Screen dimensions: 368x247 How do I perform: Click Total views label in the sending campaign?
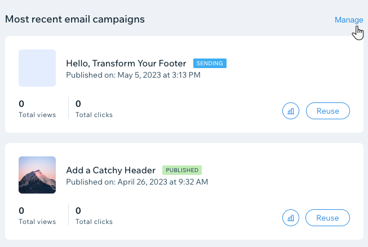pos(37,115)
